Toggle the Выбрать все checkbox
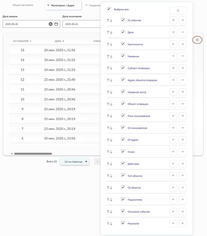This screenshot has height=236, width=207. 109,9
